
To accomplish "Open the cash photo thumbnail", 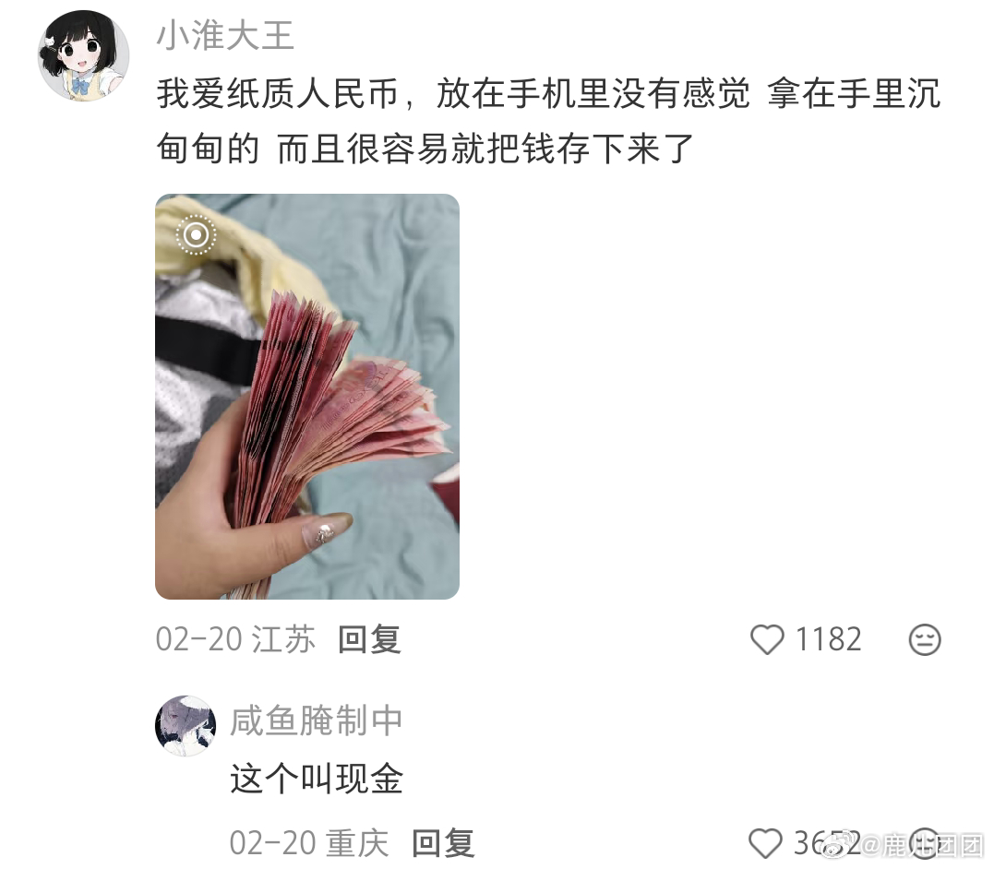I will (307, 397).
